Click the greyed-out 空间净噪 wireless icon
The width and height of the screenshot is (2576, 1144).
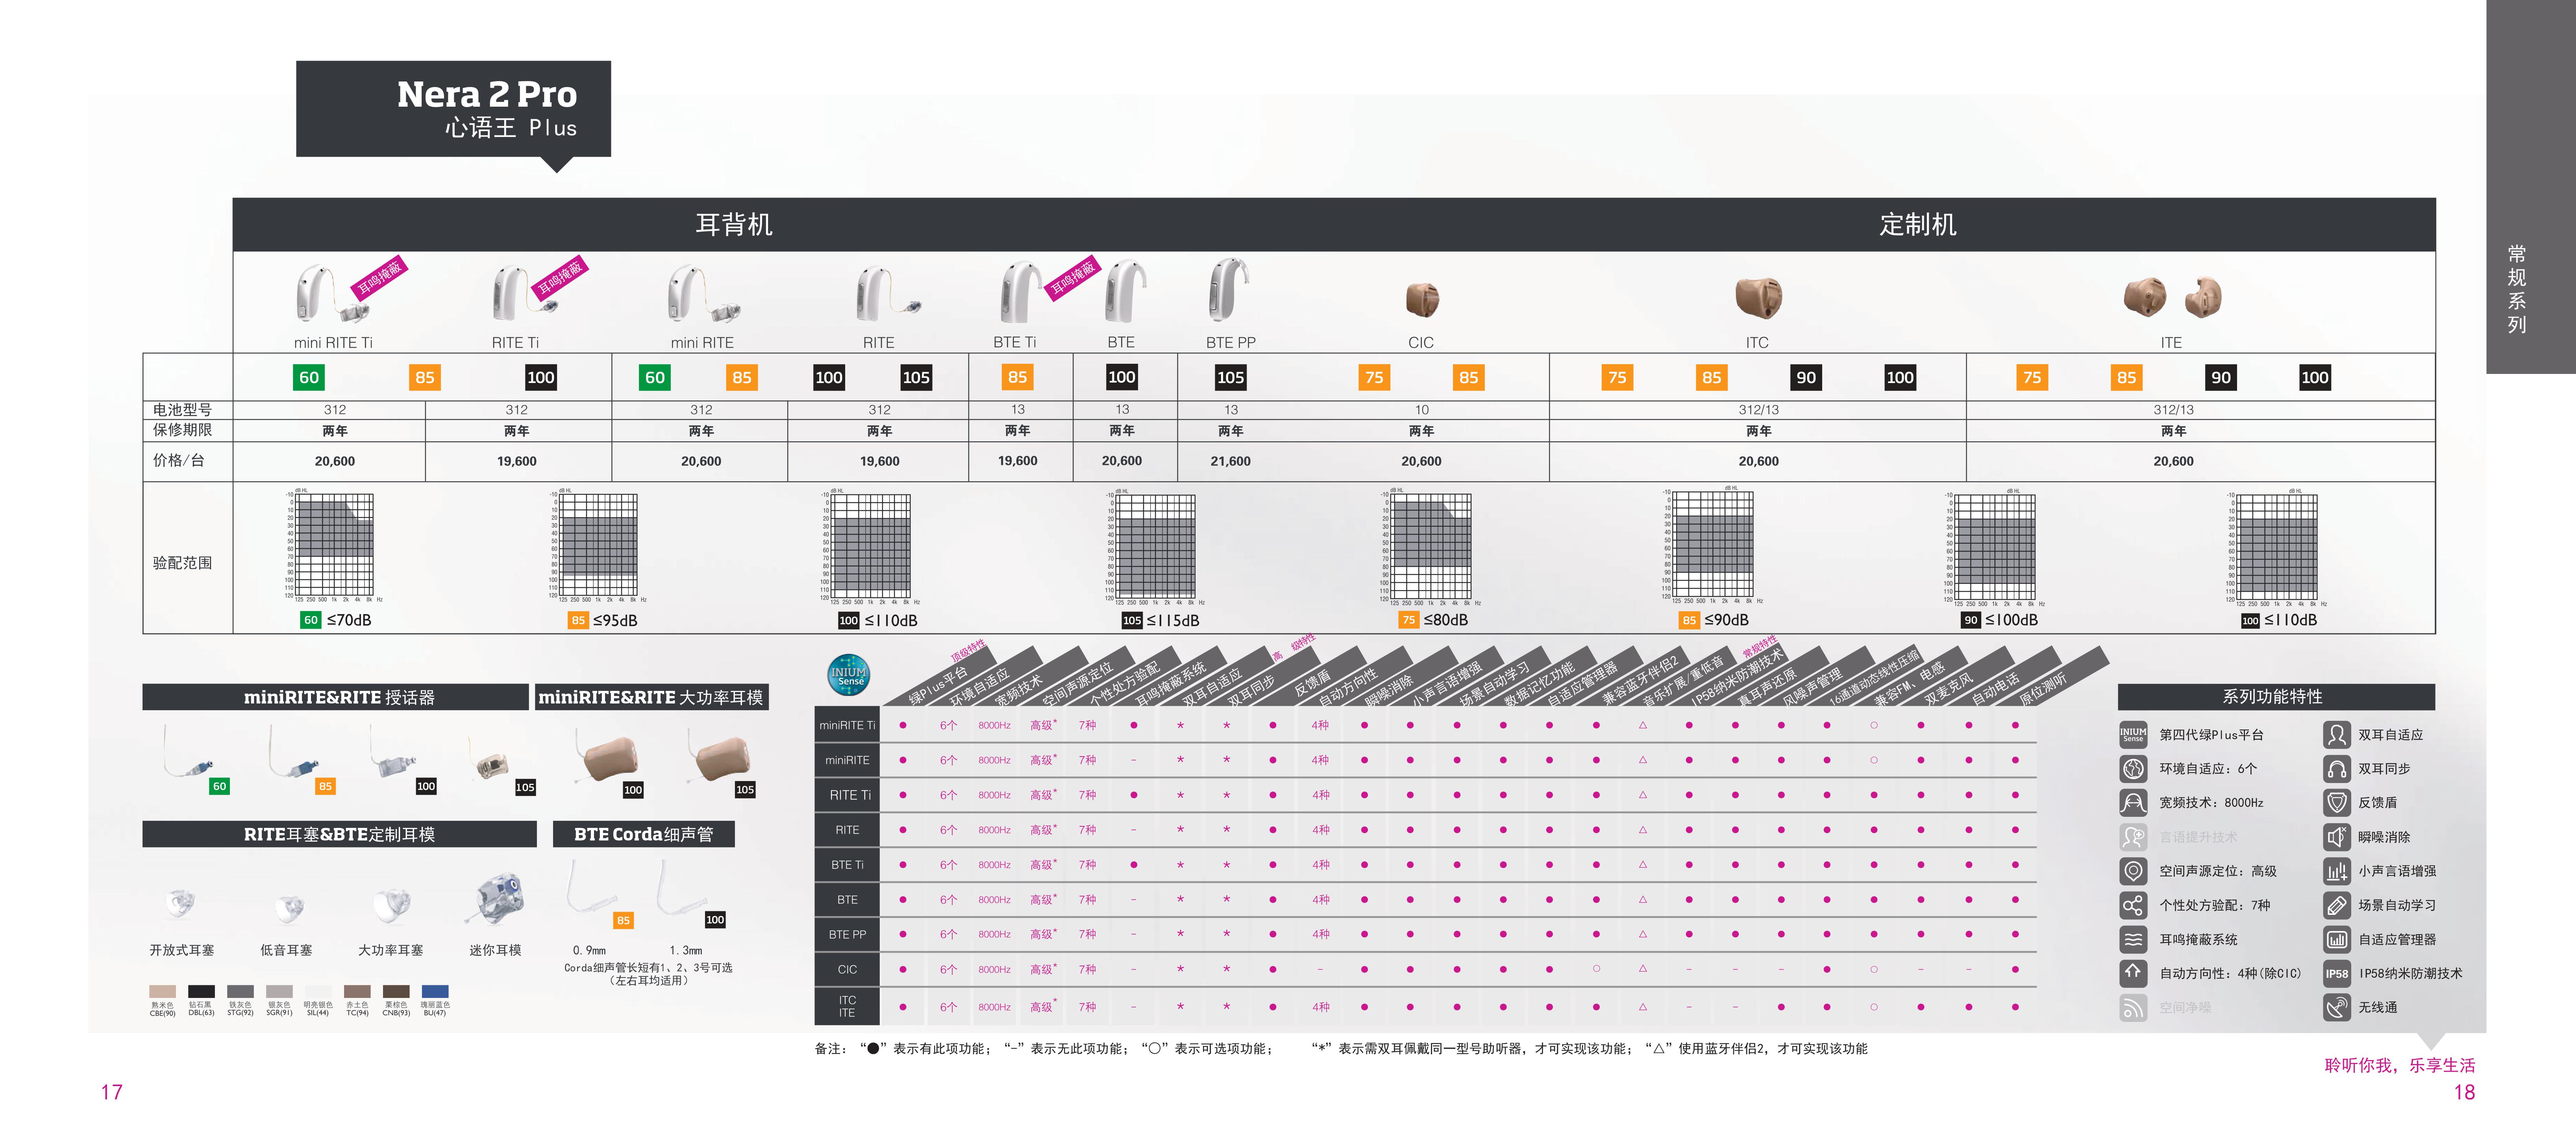[2133, 1007]
